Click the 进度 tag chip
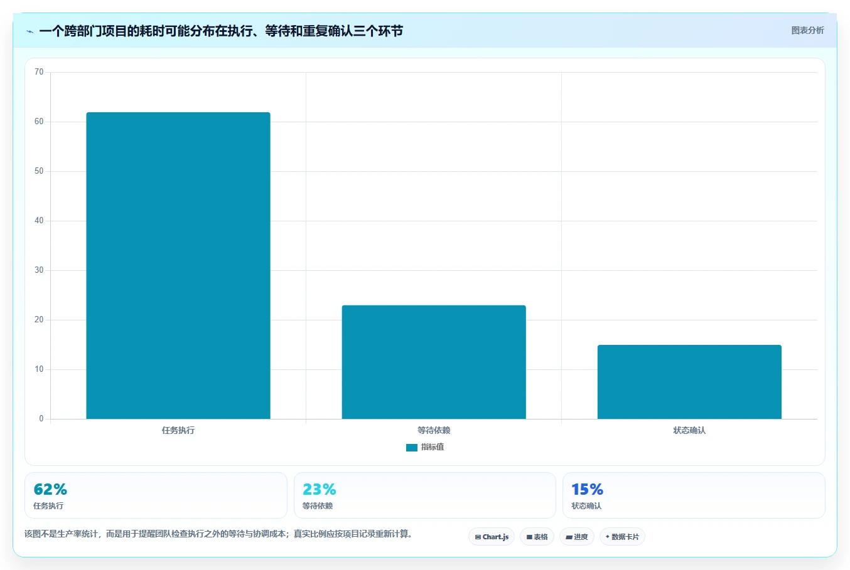 point(577,537)
